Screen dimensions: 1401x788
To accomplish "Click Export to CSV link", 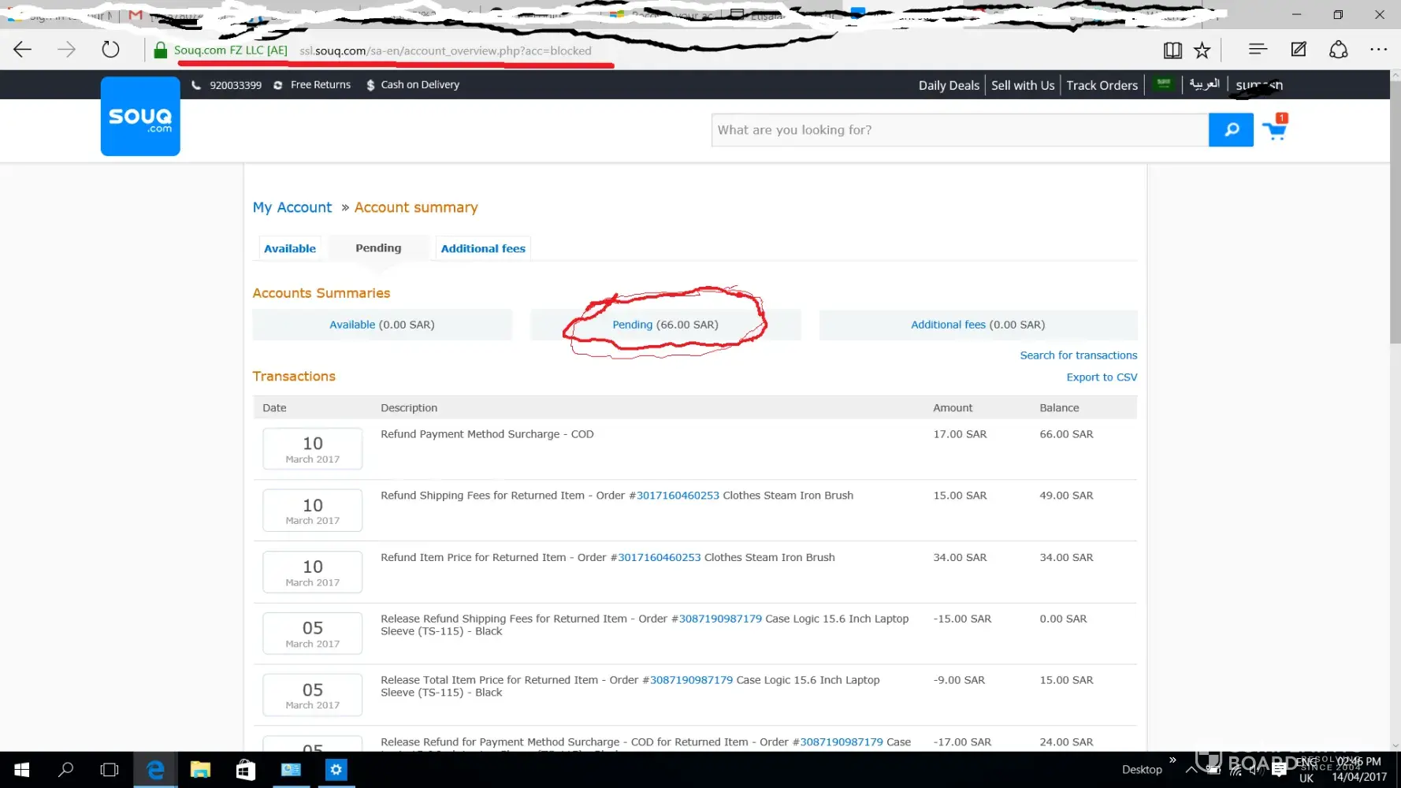I will click(x=1102, y=377).
